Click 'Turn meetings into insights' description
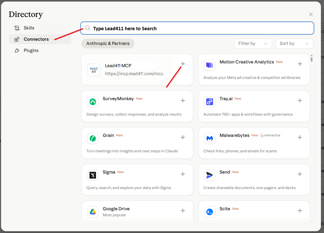The width and height of the screenshot is (324, 233). coord(132,151)
